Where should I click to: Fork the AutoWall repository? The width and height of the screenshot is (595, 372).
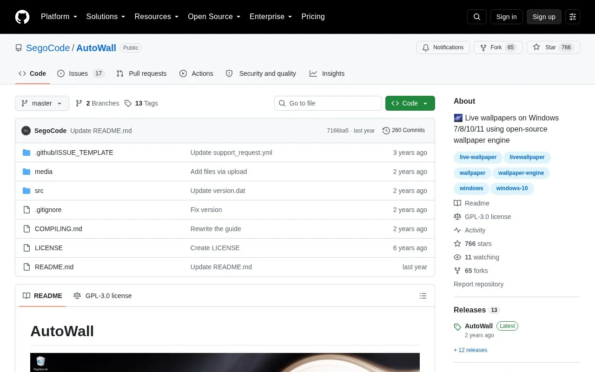tap(498, 47)
